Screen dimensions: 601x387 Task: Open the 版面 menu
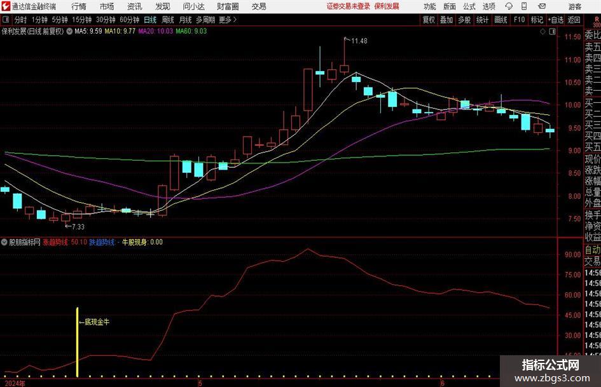450,6
